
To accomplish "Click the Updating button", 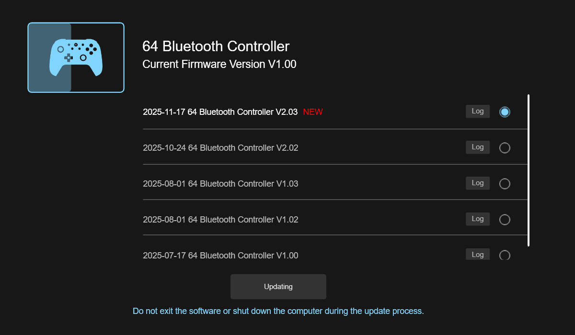I will coord(278,287).
